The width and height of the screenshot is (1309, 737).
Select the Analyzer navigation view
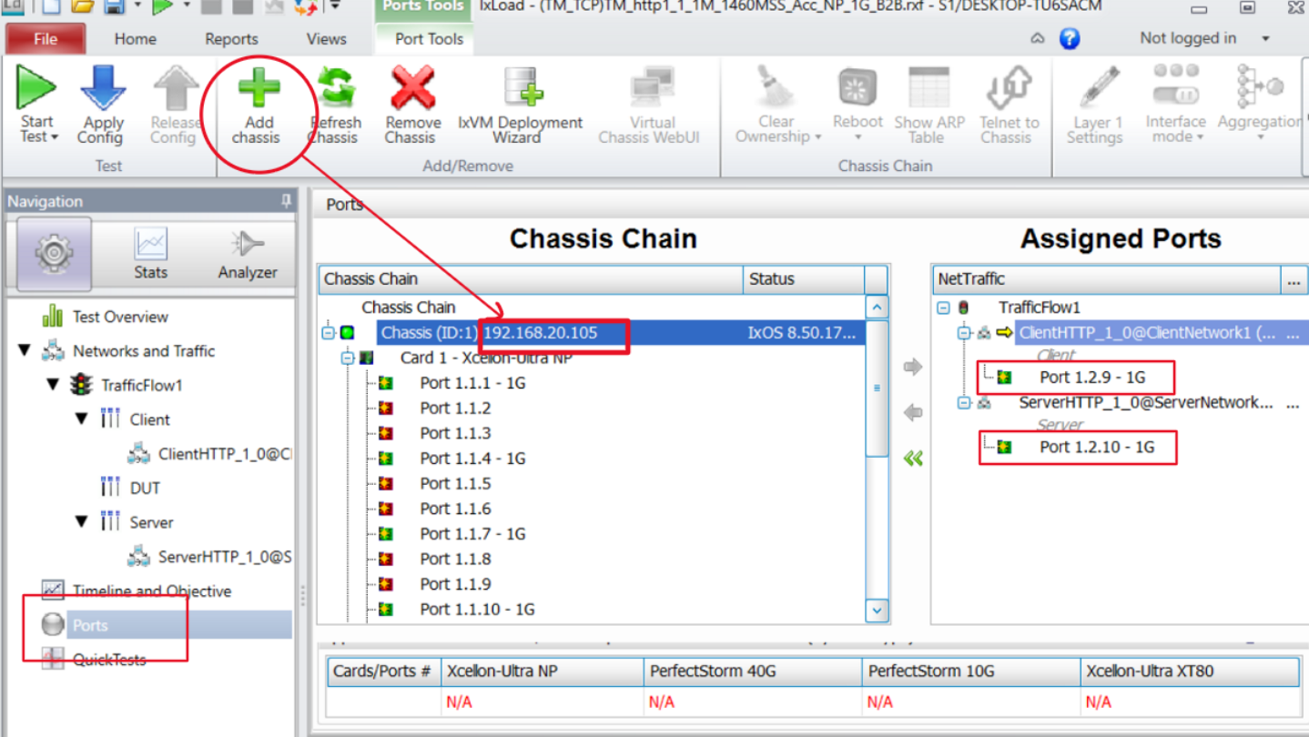click(247, 254)
